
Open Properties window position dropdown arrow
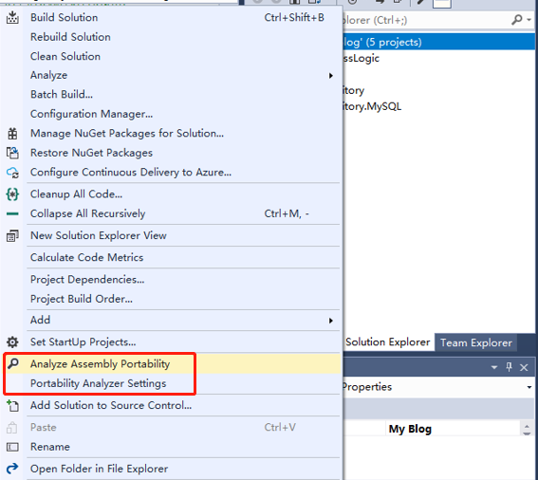click(x=494, y=367)
